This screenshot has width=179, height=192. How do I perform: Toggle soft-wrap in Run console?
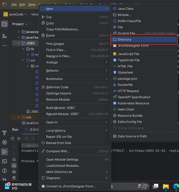(x=14, y=159)
